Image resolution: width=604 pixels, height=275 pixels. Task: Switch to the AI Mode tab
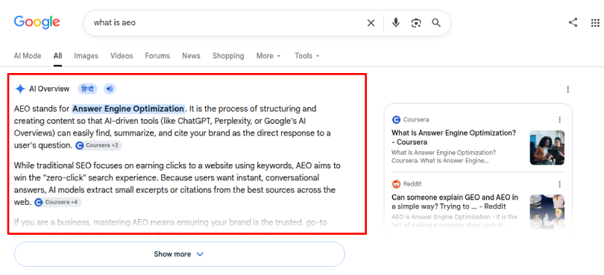28,56
